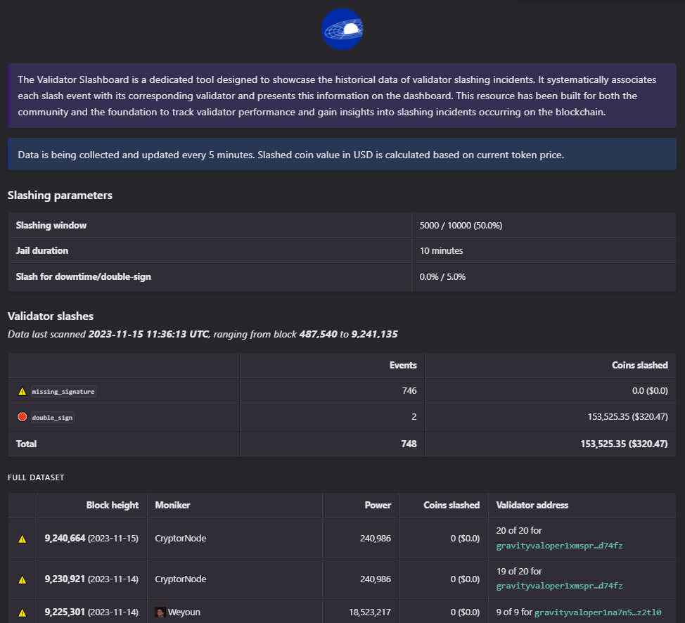Click power value 240,986 in the 9,240,664 row

[376, 538]
